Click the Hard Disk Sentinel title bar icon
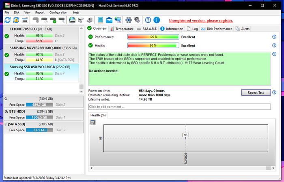Viewport: 284px width, 182px height. pos(7,5)
